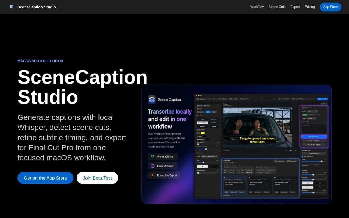Click the redo arrow in app toolbar
Image resolution: width=349 pixels, height=218 pixels.
(214, 99)
